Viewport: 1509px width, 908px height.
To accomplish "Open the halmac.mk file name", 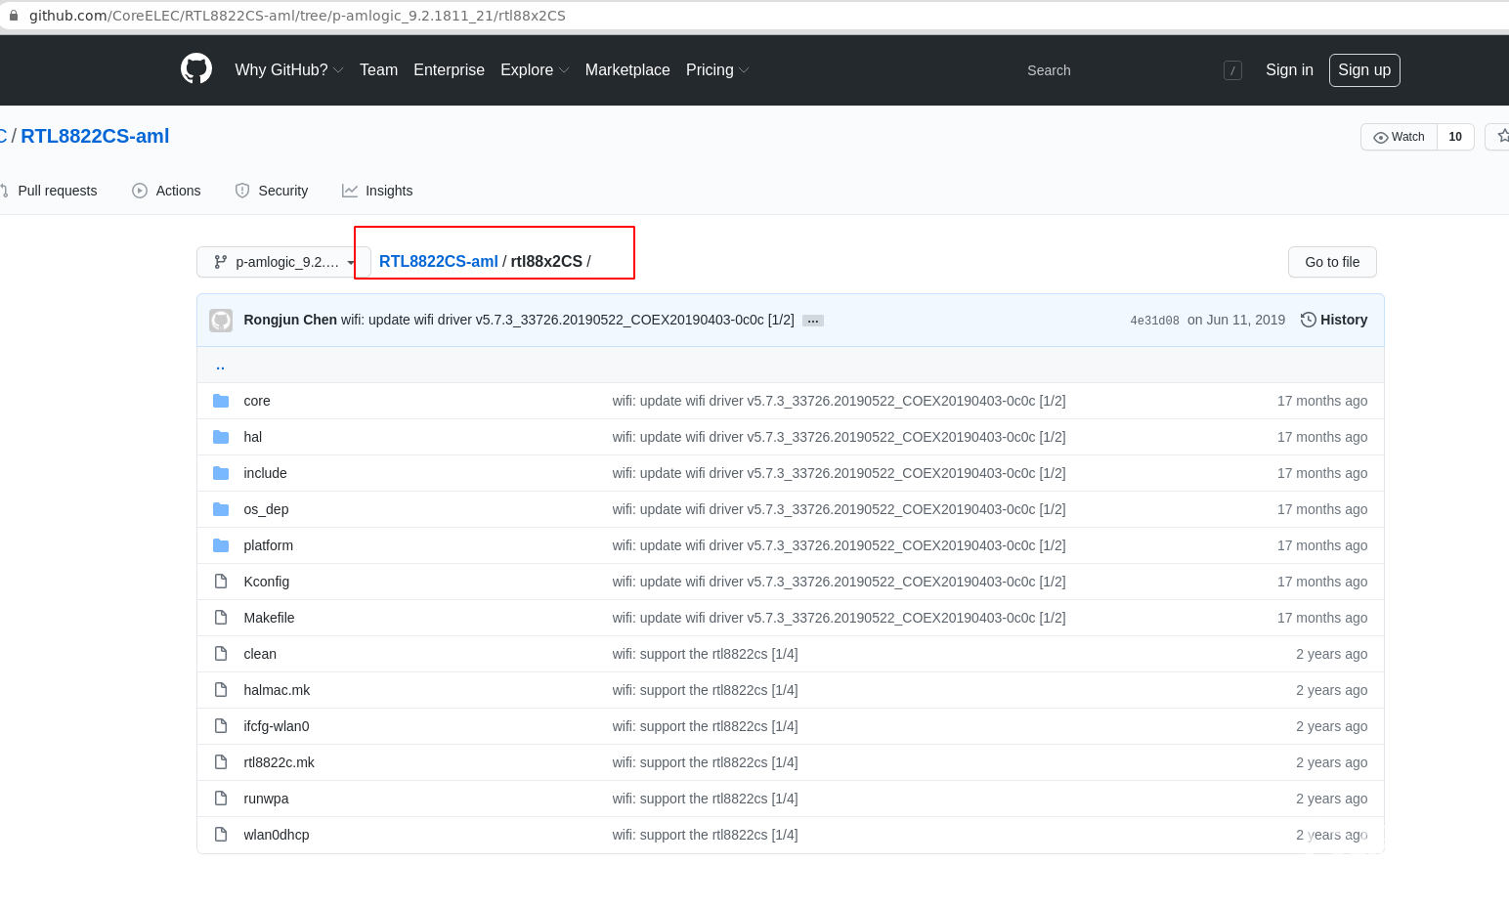I will 277,690.
